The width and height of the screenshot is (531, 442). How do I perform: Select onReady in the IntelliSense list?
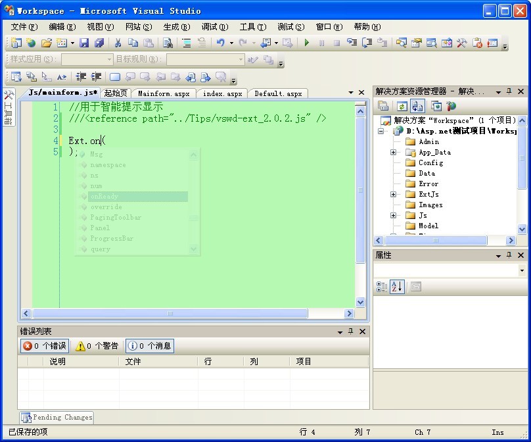tap(105, 197)
